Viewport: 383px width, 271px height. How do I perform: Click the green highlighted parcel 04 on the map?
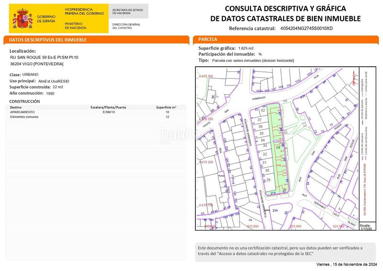pos(279,148)
